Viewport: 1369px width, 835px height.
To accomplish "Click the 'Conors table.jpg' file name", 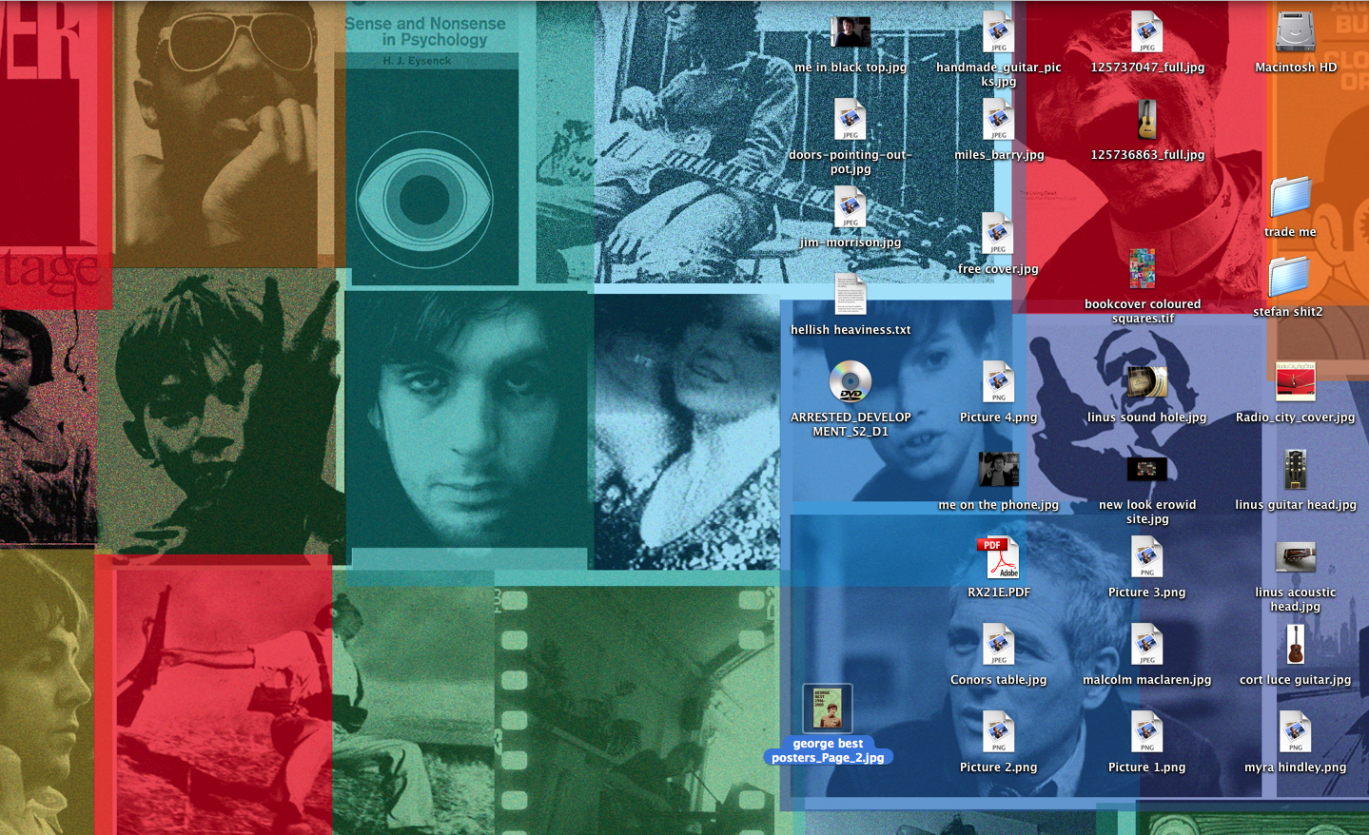I will tap(998, 680).
